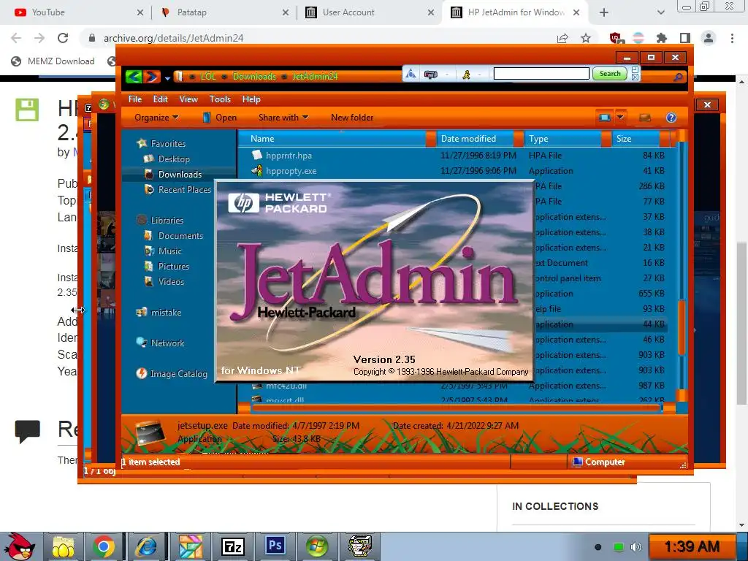Select the Libraries group
Image resolution: width=748 pixels, height=561 pixels.
click(160, 221)
